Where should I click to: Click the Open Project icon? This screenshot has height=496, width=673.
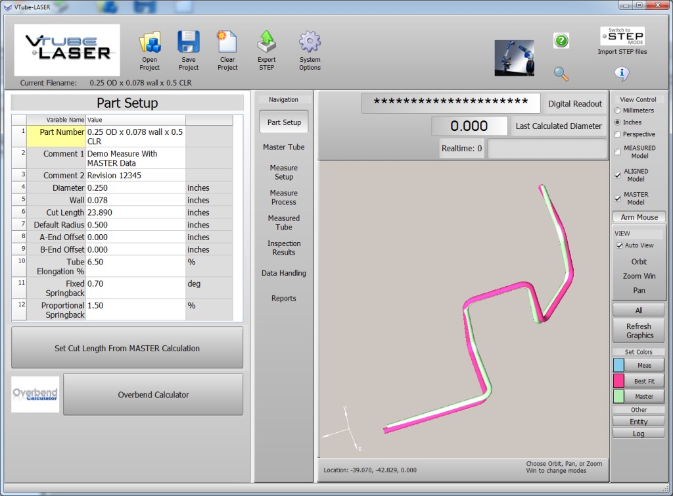click(x=149, y=43)
